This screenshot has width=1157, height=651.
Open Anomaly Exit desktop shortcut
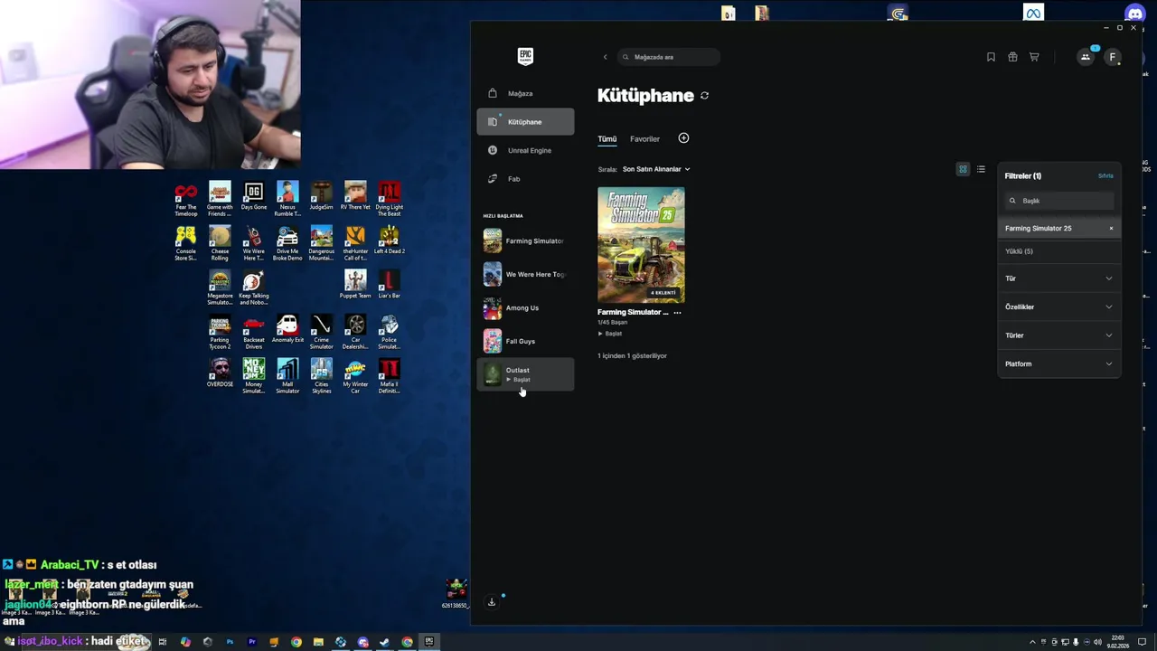[287, 330]
